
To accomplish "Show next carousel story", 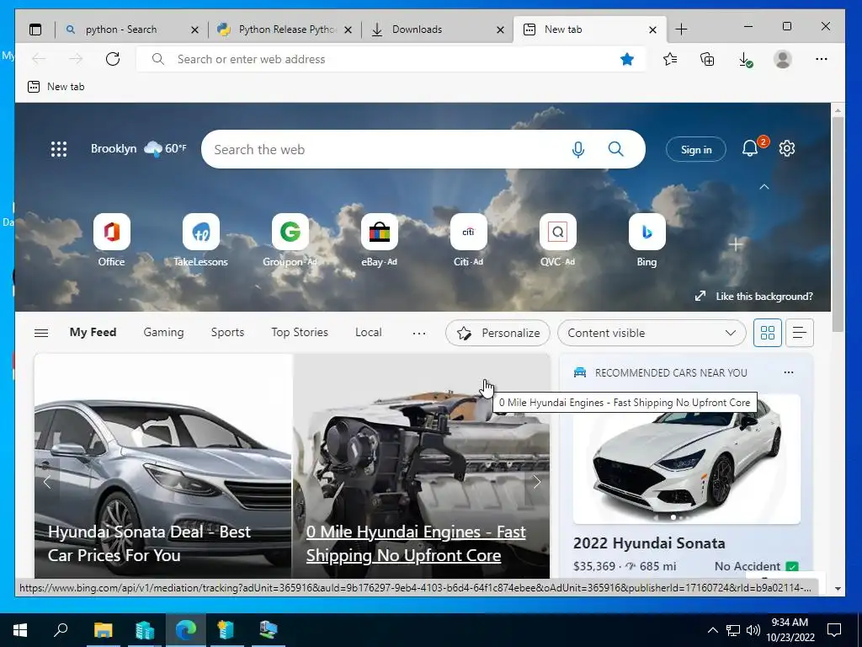I will [x=537, y=482].
